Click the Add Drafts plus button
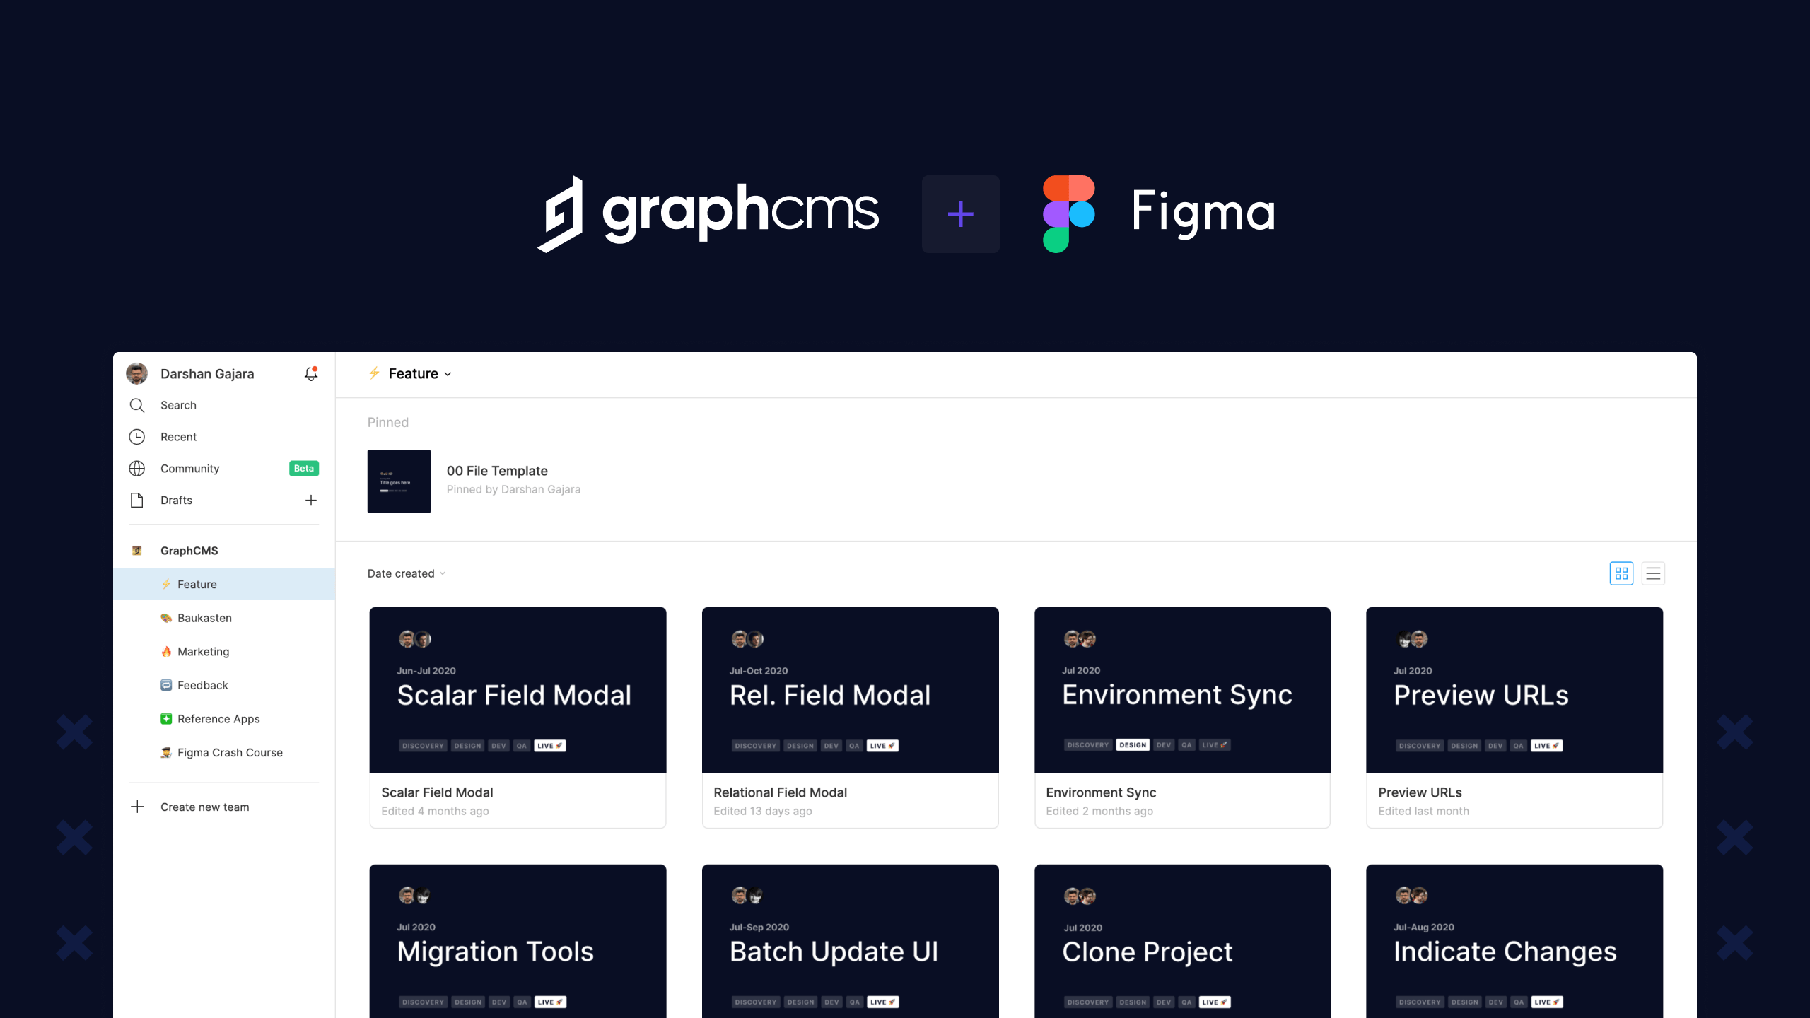This screenshot has width=1810, height=1018. (x=311, y=500)
